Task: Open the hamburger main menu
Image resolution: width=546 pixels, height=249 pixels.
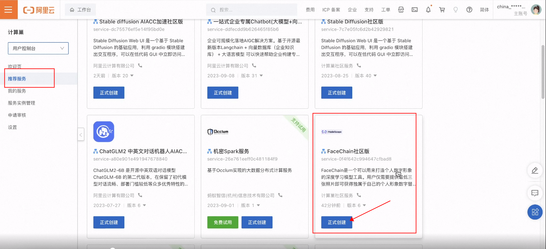Action: (9, 9)
